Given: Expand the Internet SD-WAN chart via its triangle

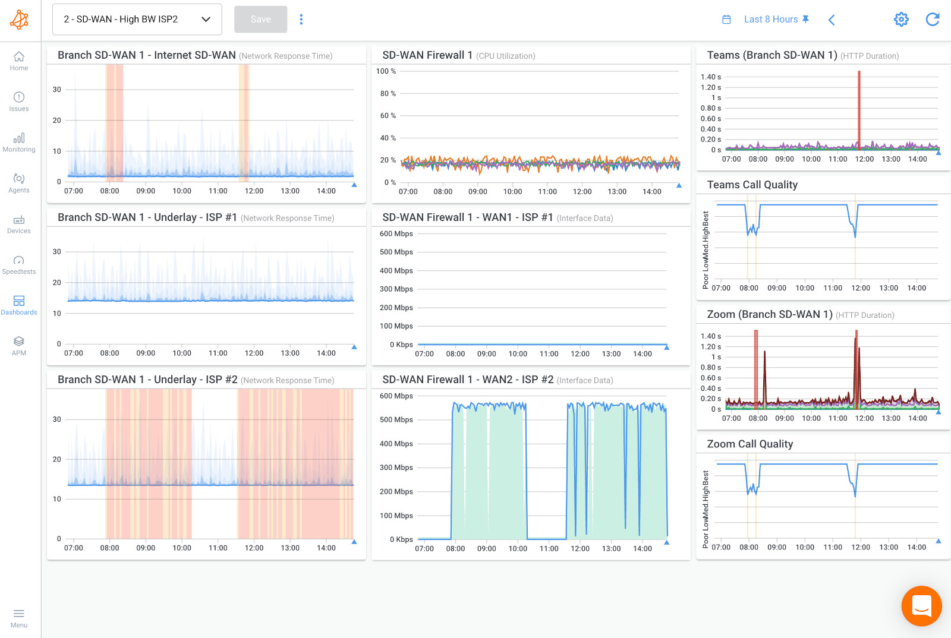Looking at the screenshot, I should point(354,185).
